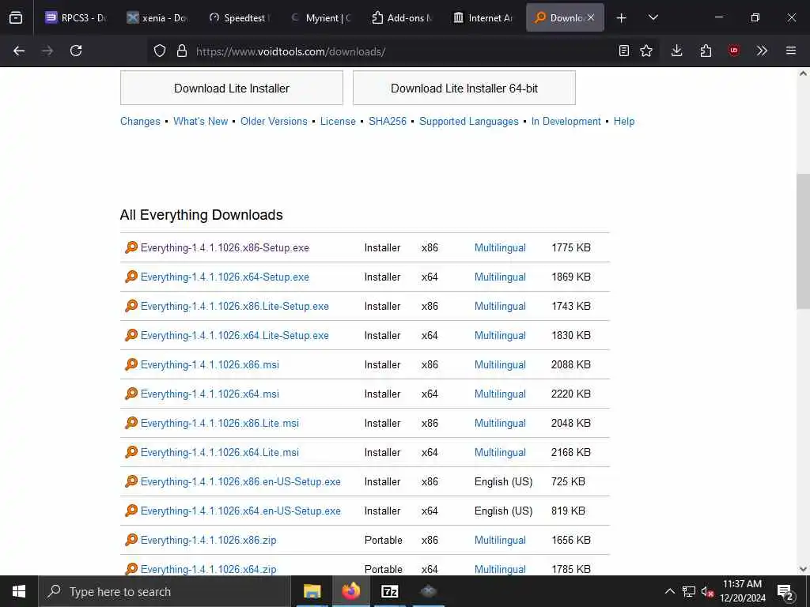Show more toolbar tools via double chevron
This screenshot has height=607, width=810.
pos(762,51)
